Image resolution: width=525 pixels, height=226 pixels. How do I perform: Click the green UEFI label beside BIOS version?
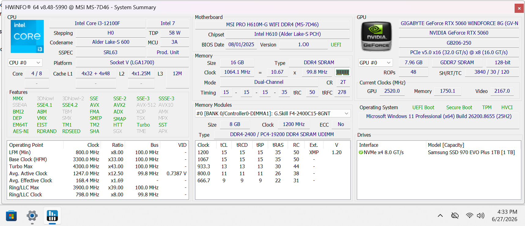click(x=336, y=45)
